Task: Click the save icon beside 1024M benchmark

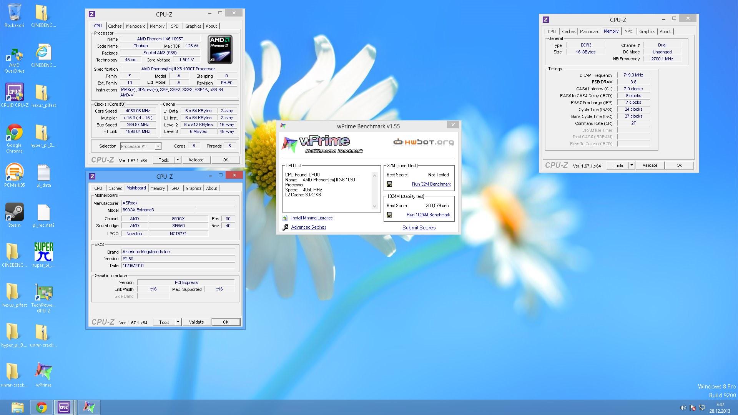Action: click(x=389, y=215)
